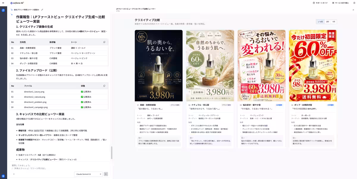Click the new chat compose icon in sidebar
This screenshot has width=357, height=179.
(3, 10)
